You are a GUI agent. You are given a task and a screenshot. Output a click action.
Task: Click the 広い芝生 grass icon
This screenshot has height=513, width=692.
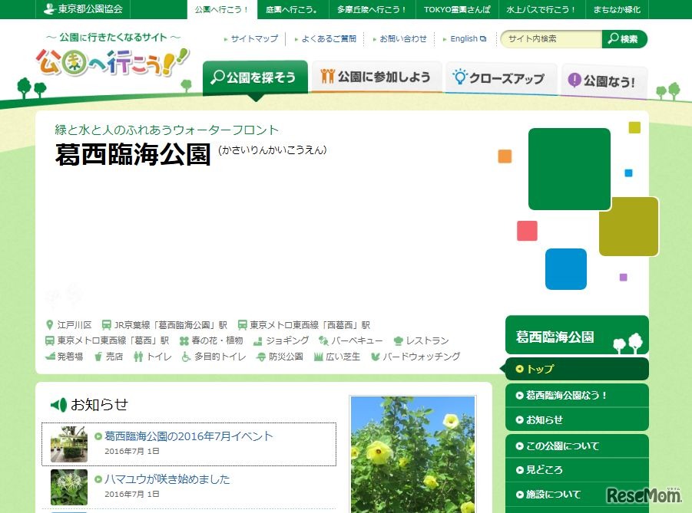318,357
